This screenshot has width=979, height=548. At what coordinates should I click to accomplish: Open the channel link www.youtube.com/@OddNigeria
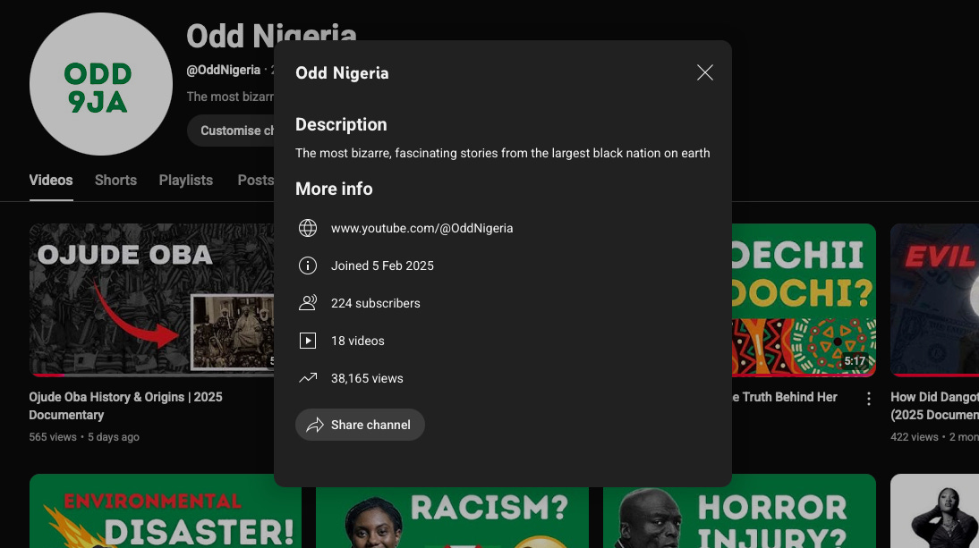(422, 228)
